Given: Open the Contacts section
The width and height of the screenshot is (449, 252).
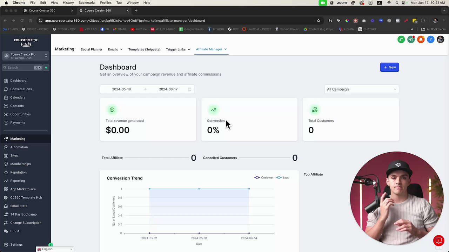Looking at the screenshot, I should 17,106.
